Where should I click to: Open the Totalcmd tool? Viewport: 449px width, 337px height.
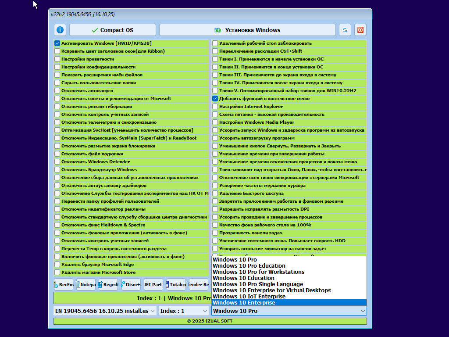tap(176, 284)
